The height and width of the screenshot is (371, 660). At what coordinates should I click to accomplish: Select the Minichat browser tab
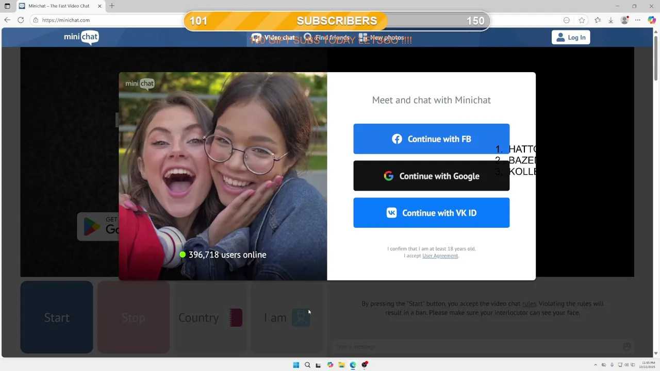point(60,6)
